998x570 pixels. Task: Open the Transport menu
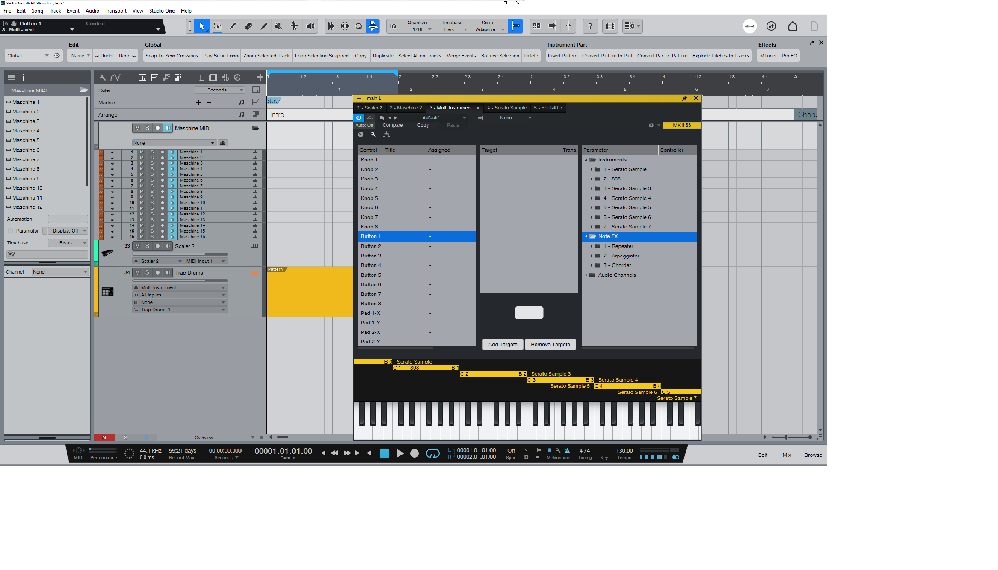click(x=116, y=11)
